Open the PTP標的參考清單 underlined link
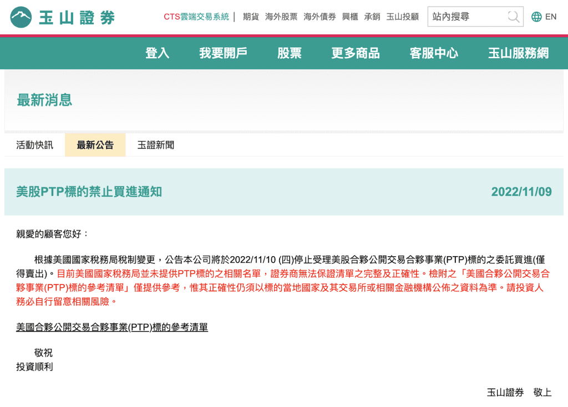The width and height of the screenshot is (568, 407). (112, 327)
